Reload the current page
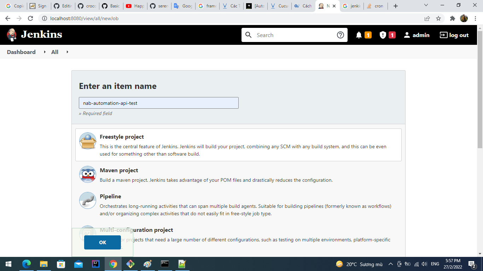483x271 pixels. tap(30, 18)
